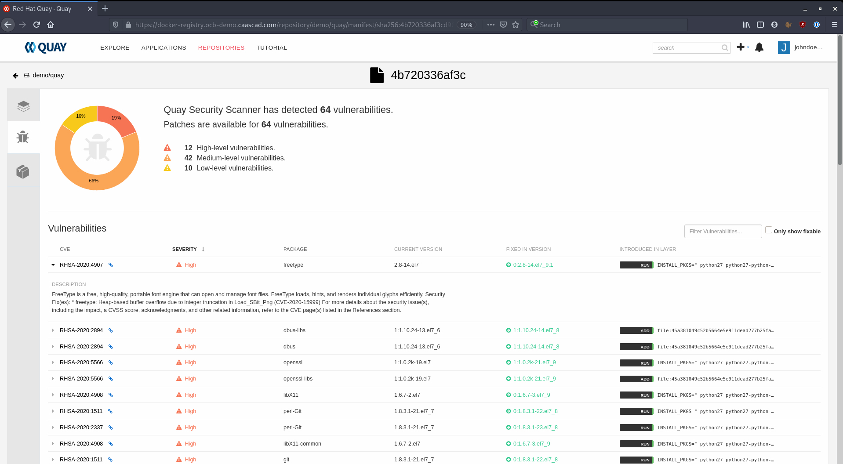Screen dimensions: 843x464
Task: Expand the dbus-libs RHSA-2020:2894 row
Action: click(53, 330)
